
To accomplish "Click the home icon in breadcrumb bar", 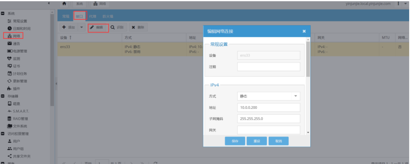I will [x=64, y=4].
